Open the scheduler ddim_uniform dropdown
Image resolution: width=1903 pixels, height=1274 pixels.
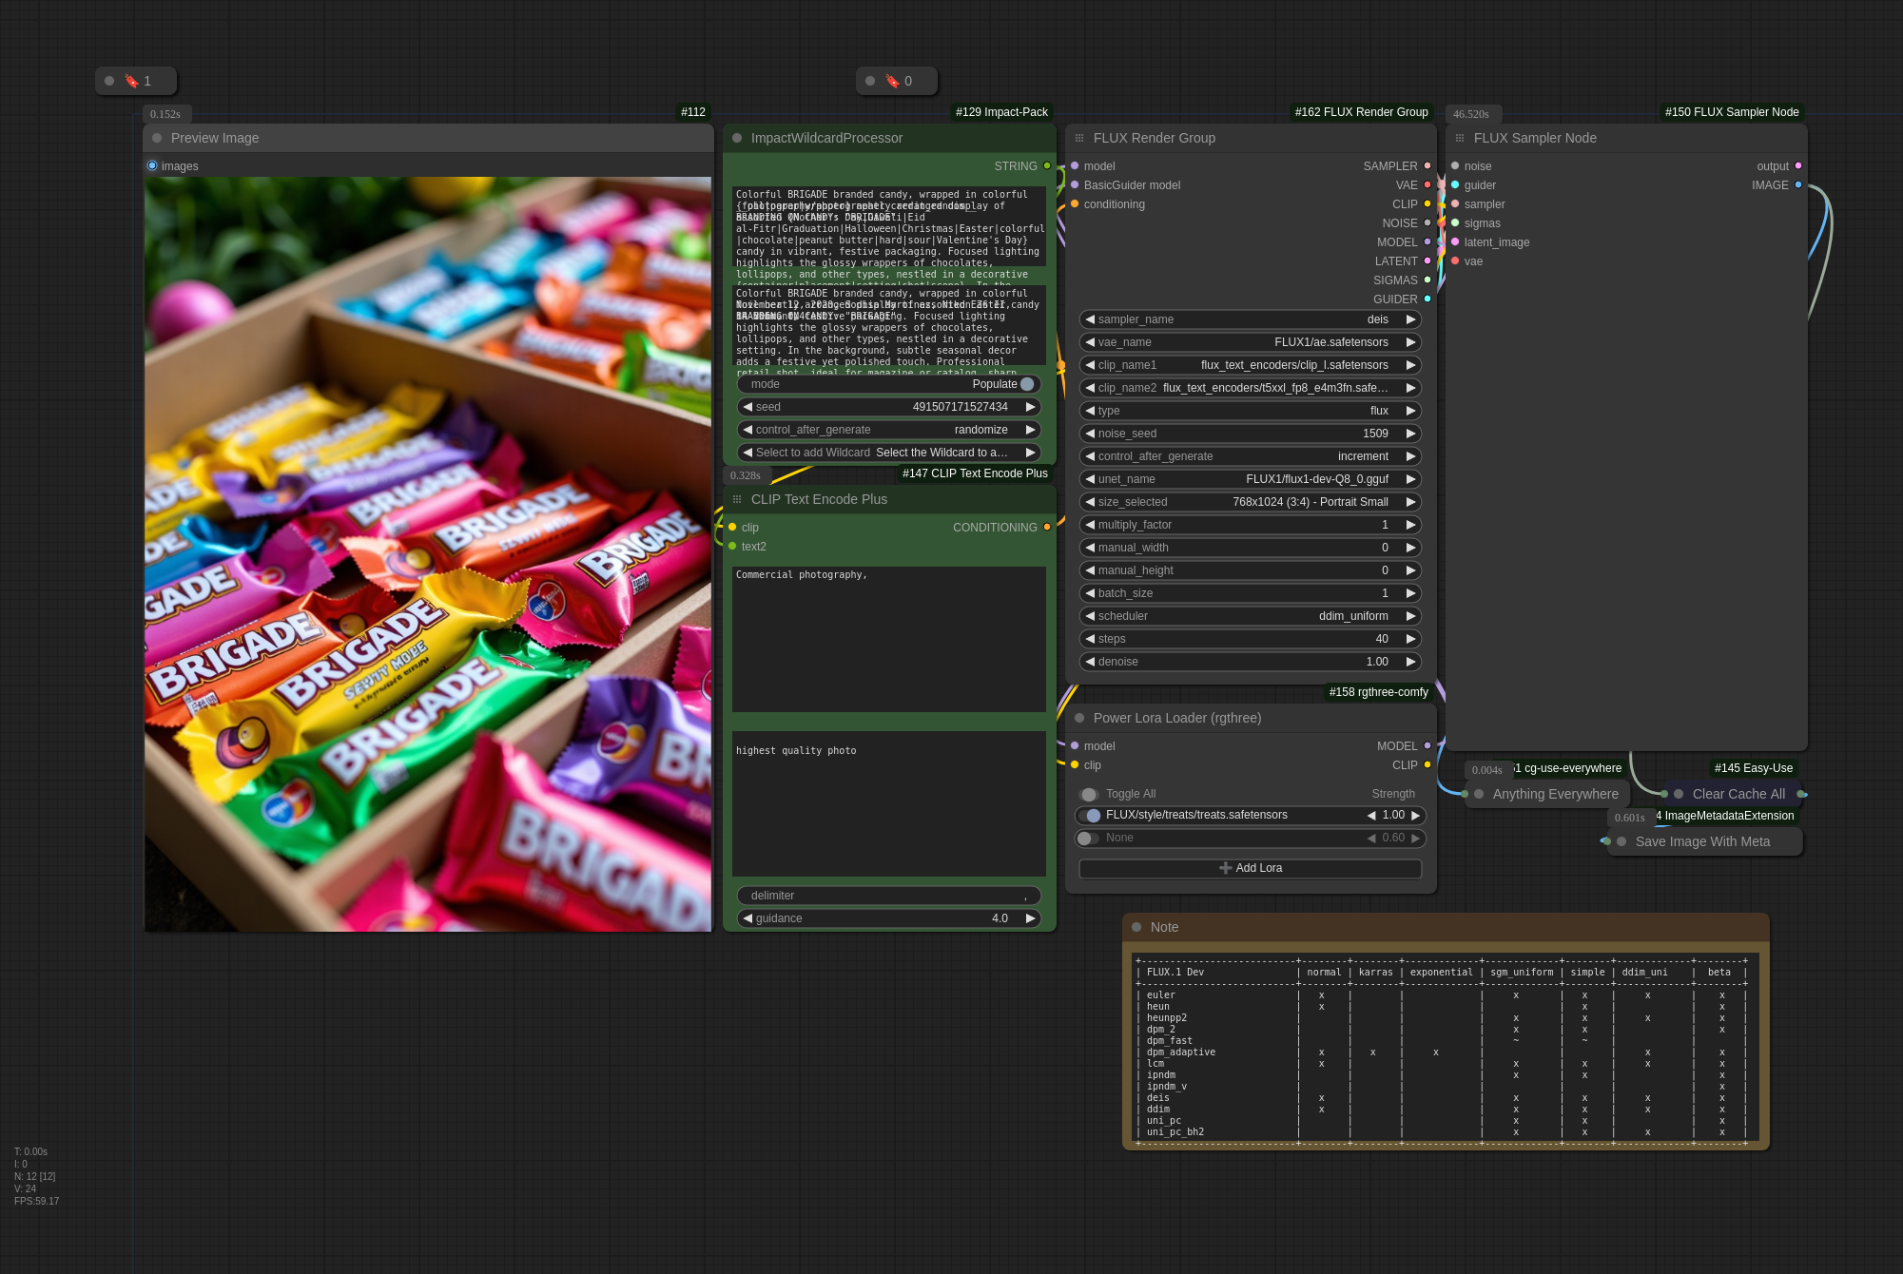pyautogui.click(x=1250, y=616)
